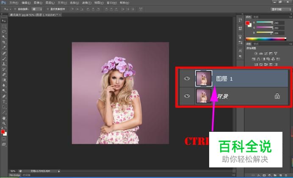Click the Brightness/Contrast adjustment icon
293x178 pixels.
point(256,53)
